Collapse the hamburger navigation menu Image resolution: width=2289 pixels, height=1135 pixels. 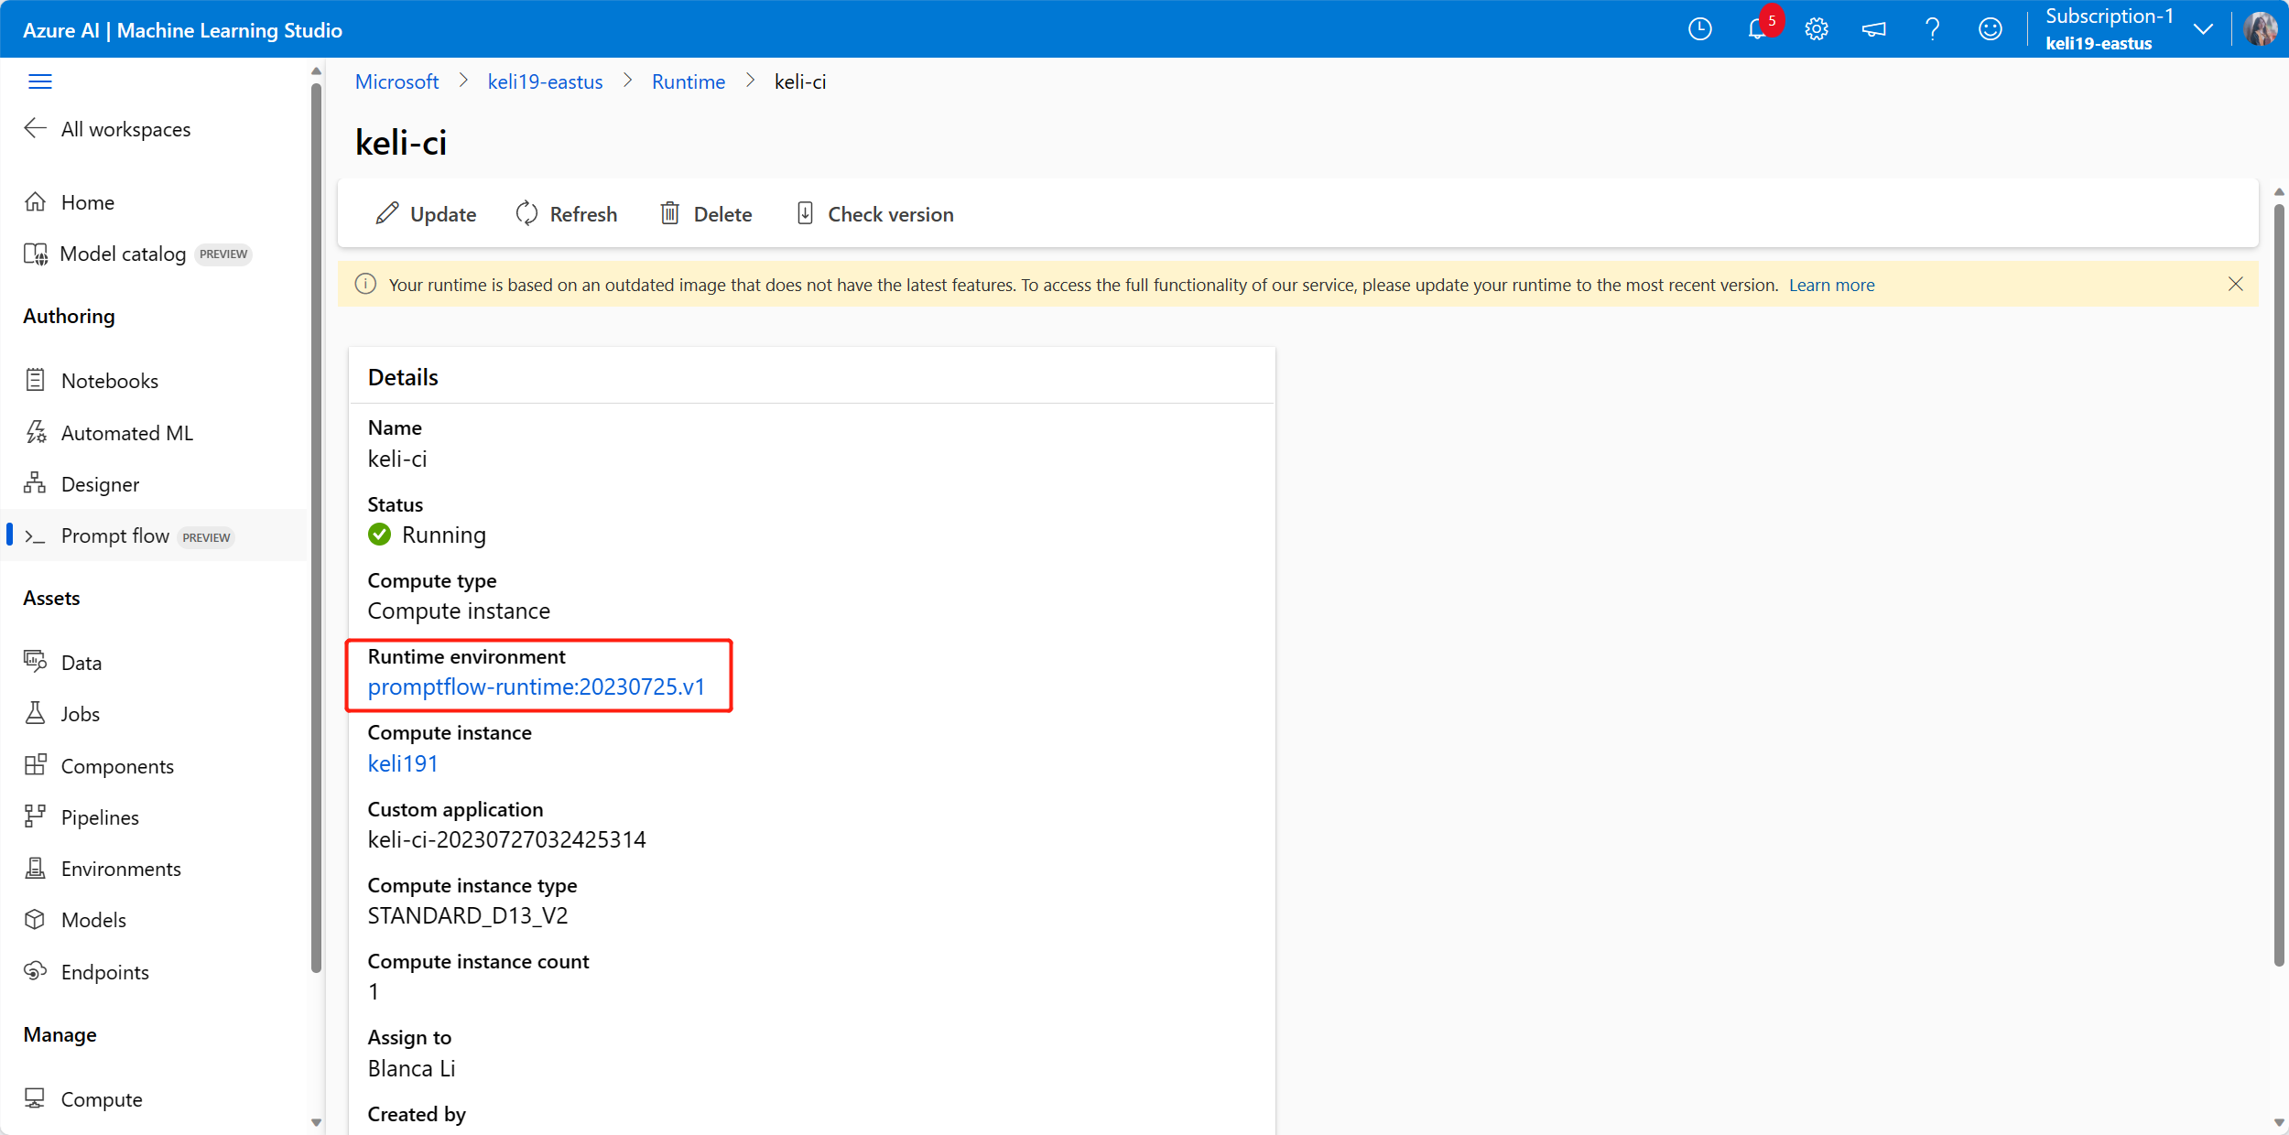40,81
